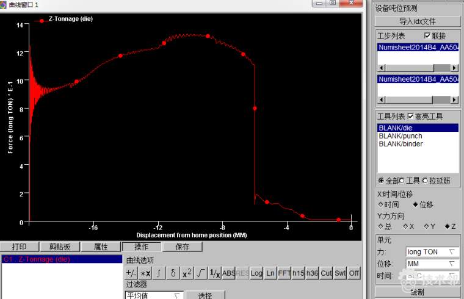Switch to the 属性 tab
This screenshot has height=299, width=464.
[x=101, y=247]
